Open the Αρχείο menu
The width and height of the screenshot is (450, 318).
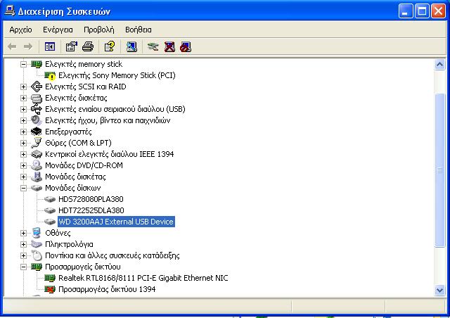tap(20, 30)
